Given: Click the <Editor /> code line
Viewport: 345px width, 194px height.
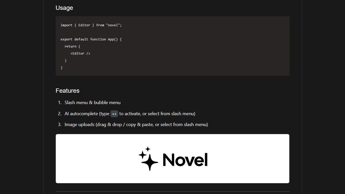Looking at the screenshot, I should coord(80,54).
